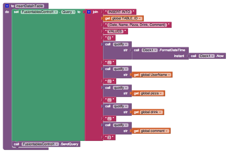This screenshot has height=152, width=229.
Task: Edit comma string between drink and comment quotify
Action: point(109,119)
